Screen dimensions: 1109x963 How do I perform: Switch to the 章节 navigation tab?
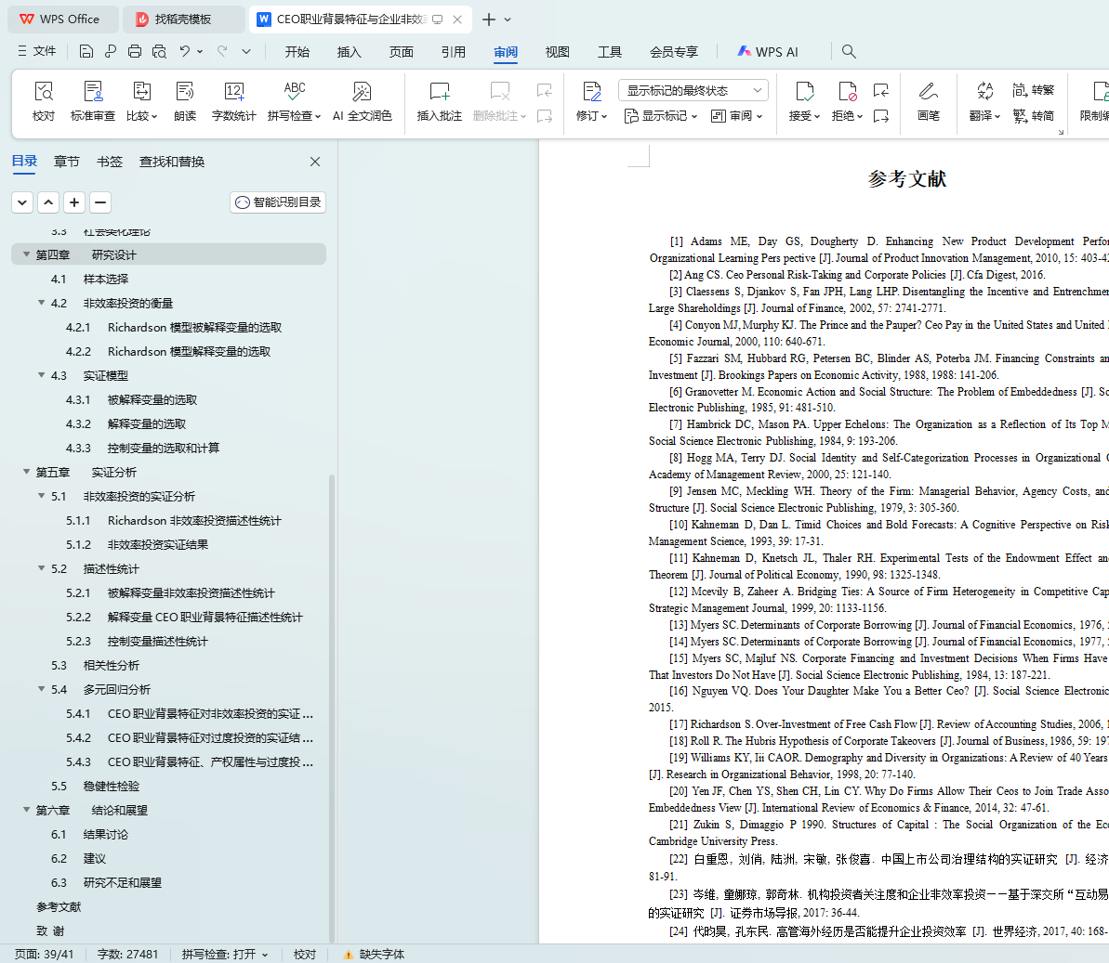[x=67, y=162]
